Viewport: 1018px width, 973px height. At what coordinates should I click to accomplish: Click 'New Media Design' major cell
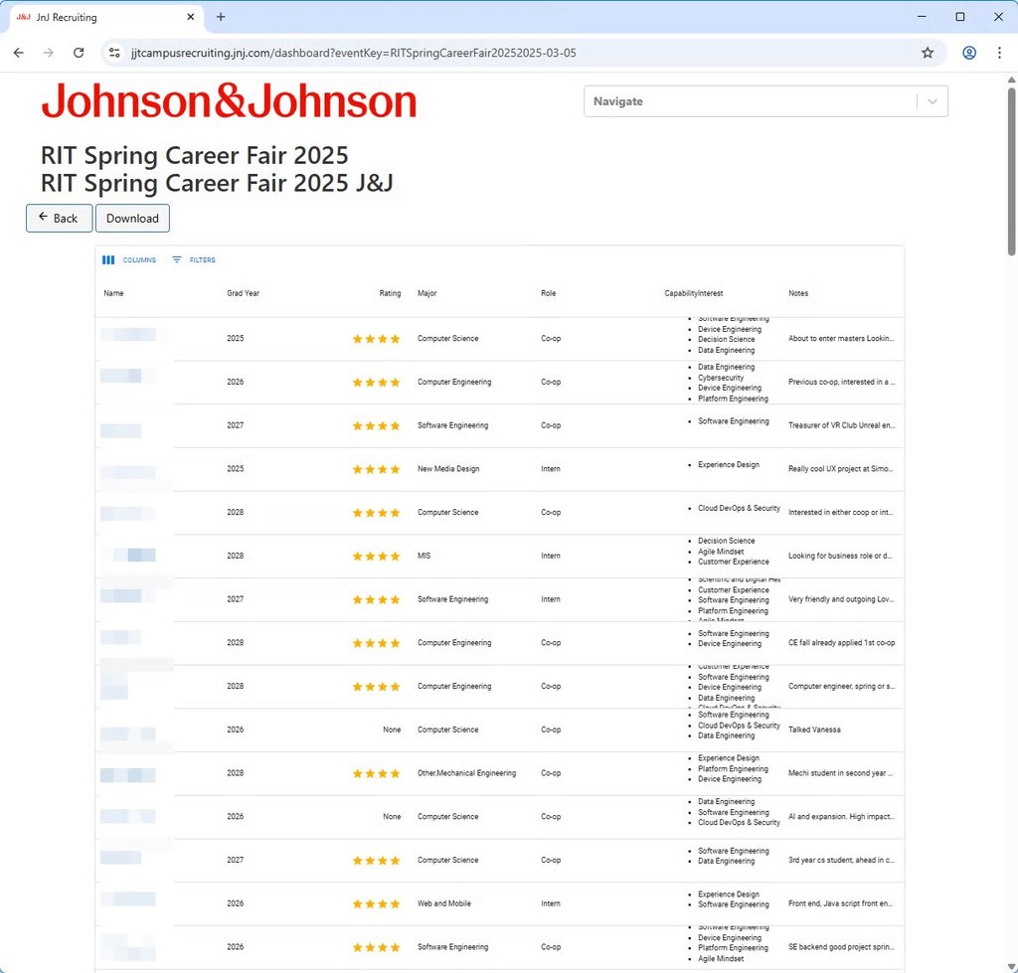(448, 469)
